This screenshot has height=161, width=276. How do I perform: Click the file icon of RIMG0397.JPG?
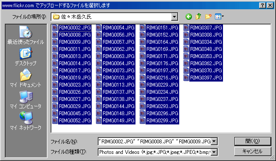186,78
